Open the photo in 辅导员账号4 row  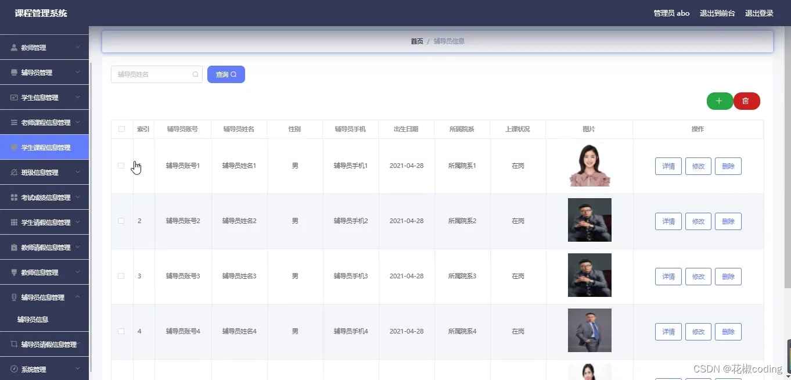point(589,330)
